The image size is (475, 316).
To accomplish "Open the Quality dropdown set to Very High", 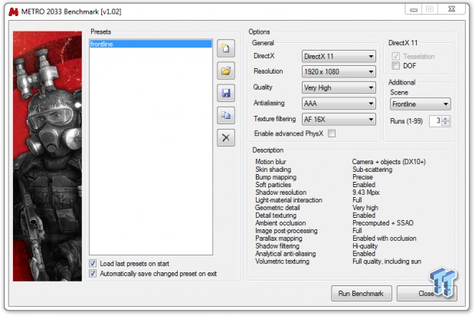I will tap(339, 87).
